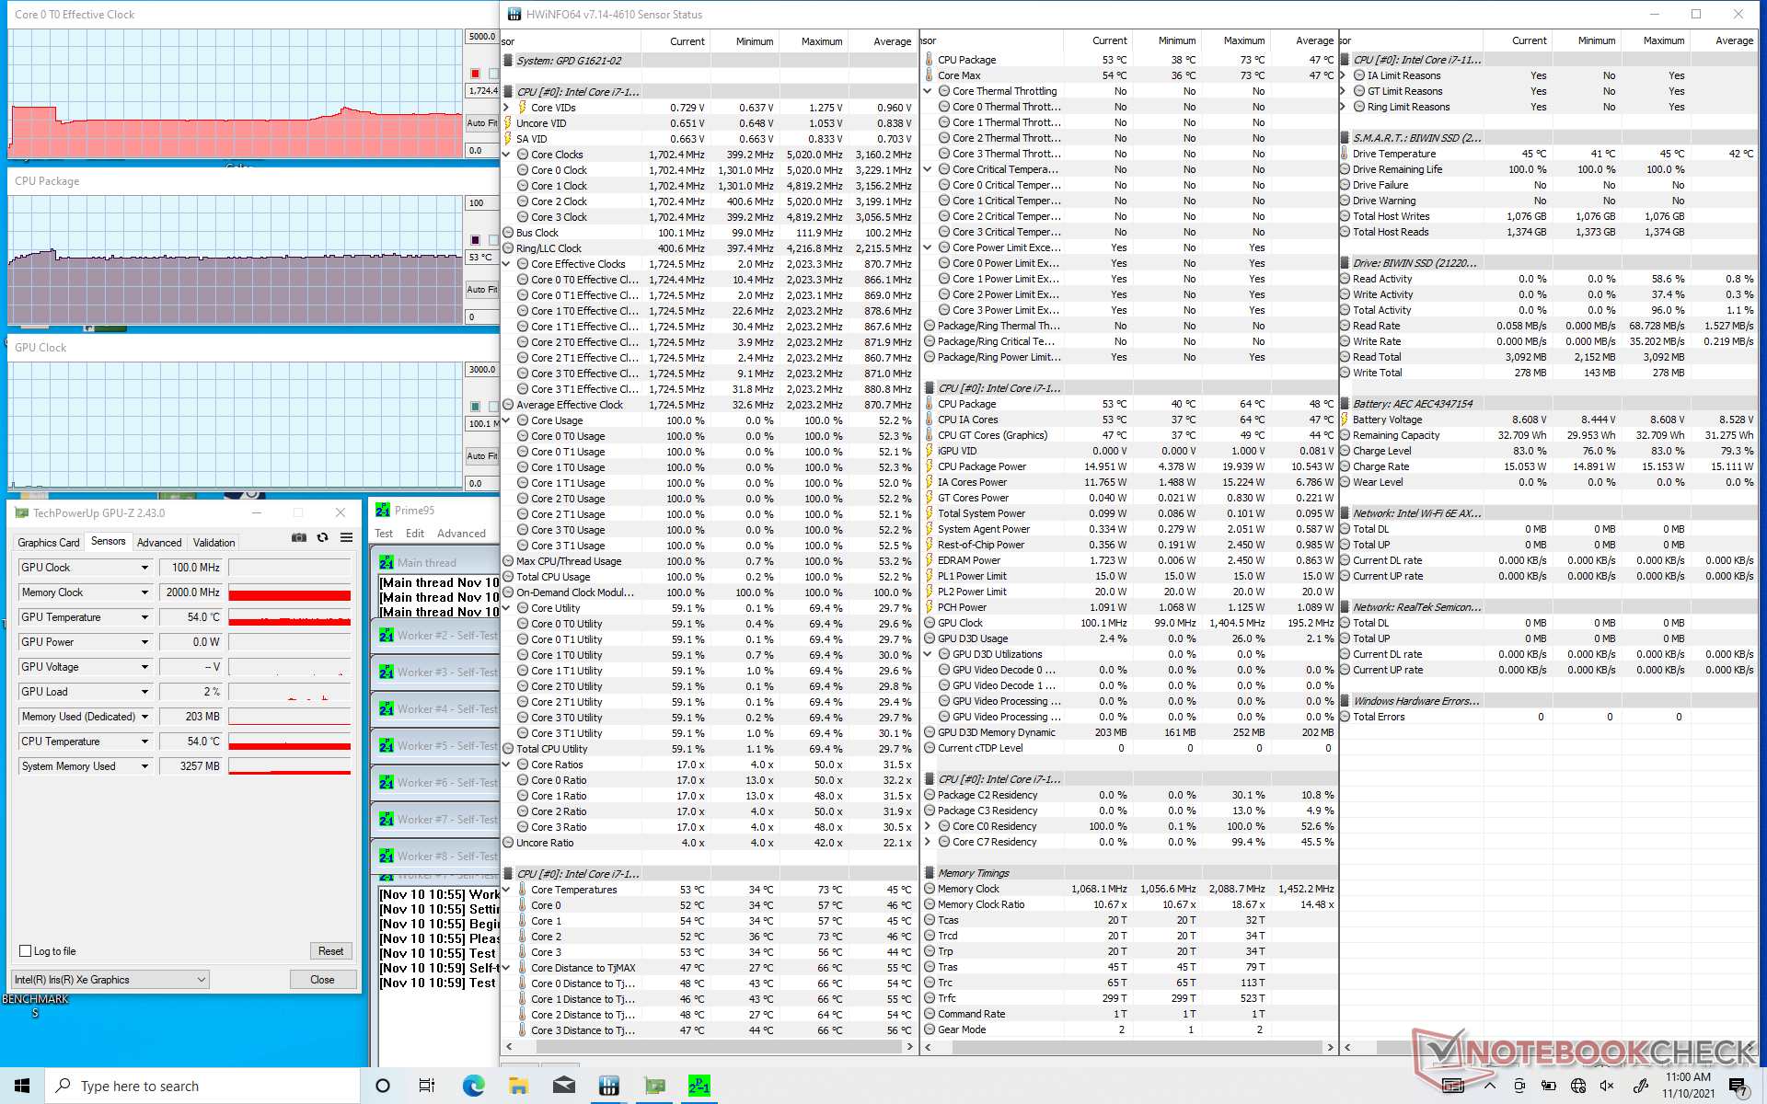Collapse the Core Thermal Throttling group

coord(928,91)
